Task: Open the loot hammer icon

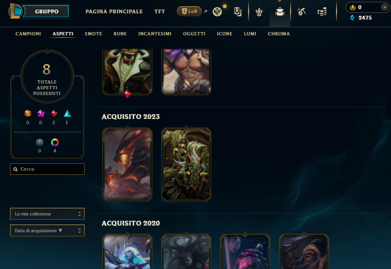Action: [x=301, y=11]
